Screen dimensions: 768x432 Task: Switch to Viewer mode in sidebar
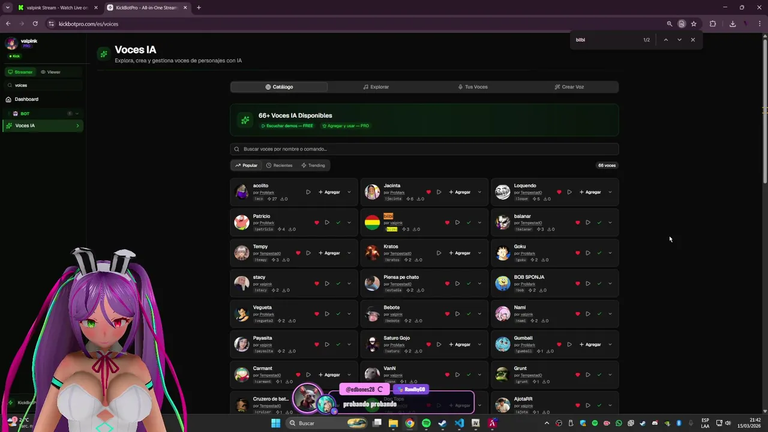click(x=50, y=72)
